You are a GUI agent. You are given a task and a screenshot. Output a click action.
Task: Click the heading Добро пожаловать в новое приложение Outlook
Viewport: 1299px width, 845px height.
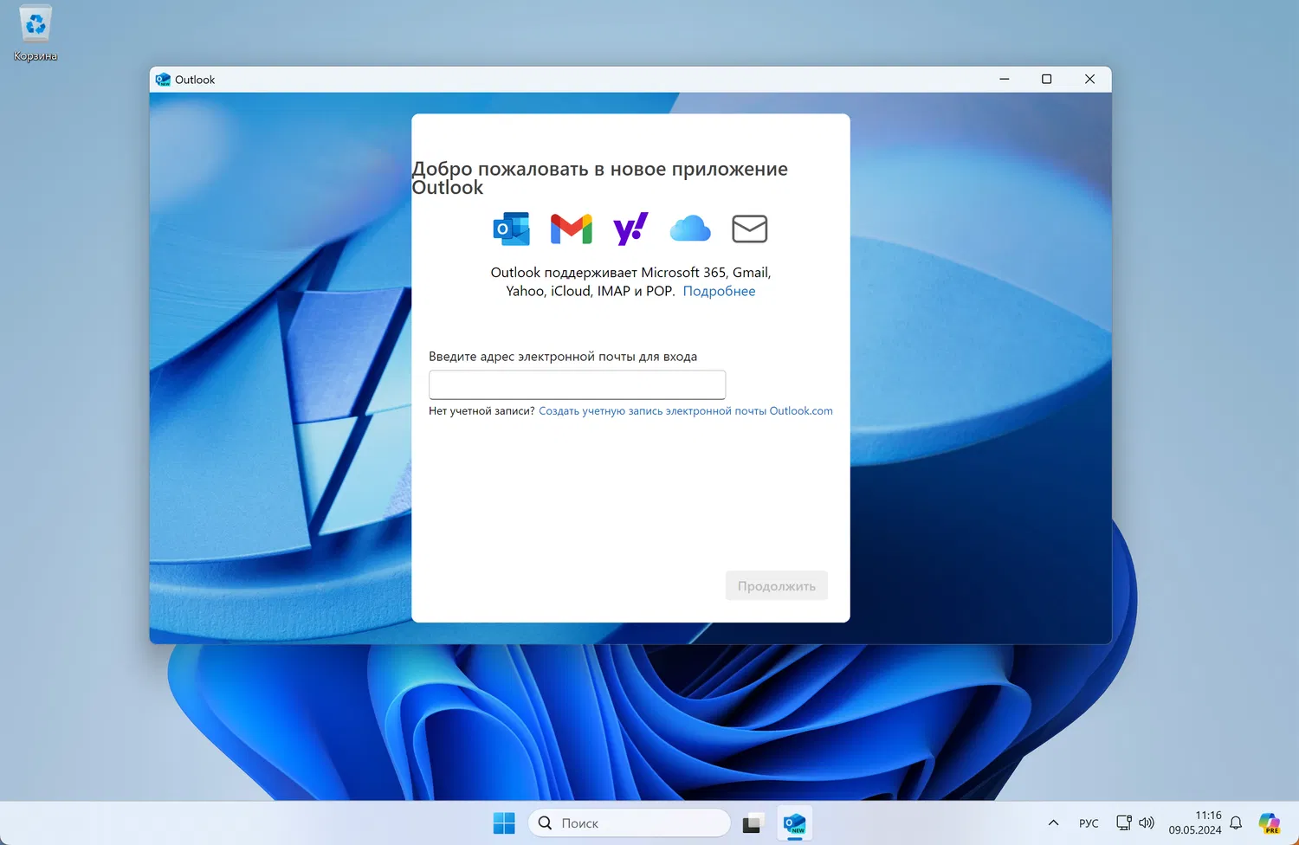600,178
